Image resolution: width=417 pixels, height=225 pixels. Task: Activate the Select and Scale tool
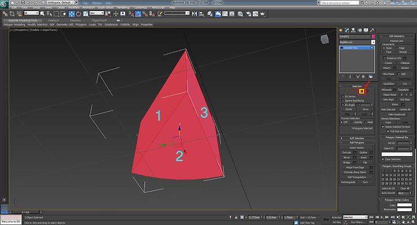(86, 14)
